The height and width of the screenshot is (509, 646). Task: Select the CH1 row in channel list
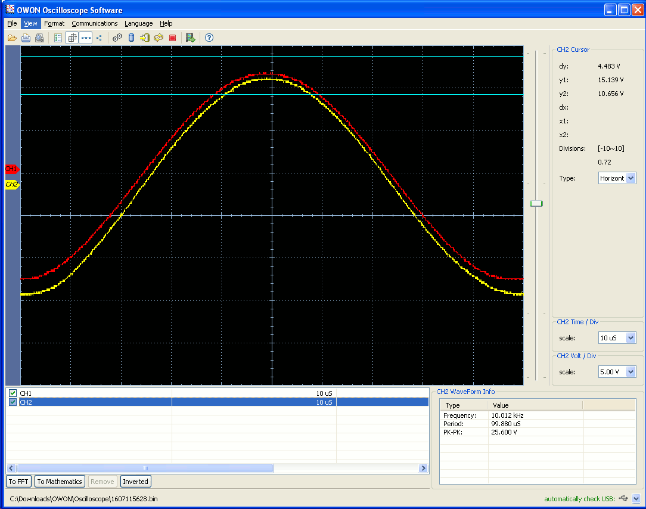[218, 393]
